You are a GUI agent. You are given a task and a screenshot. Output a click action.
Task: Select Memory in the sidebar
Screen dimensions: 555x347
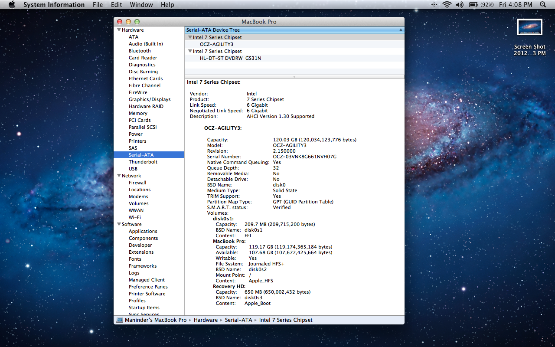(x=138, y=113)
